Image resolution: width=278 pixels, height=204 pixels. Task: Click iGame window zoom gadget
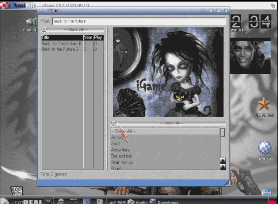(218, 10)
